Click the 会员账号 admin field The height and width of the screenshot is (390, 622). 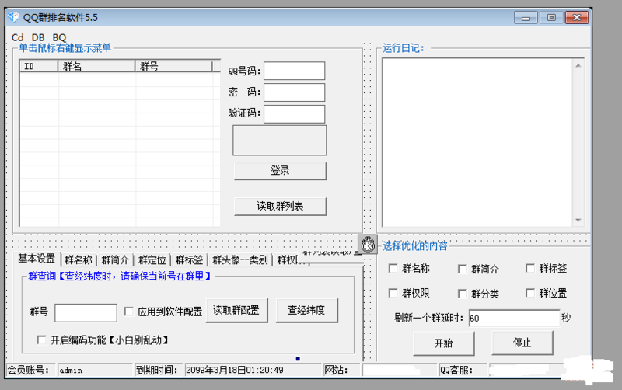[95, 370]
